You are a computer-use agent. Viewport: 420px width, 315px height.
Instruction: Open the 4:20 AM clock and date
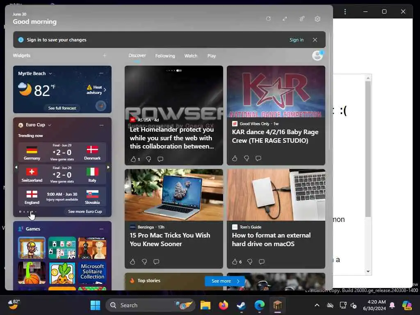374,305
